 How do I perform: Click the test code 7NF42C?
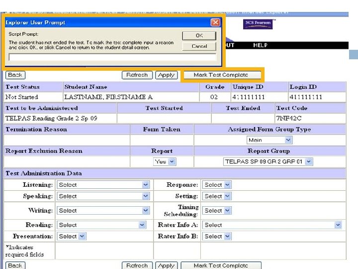click(x=288, y=118)
